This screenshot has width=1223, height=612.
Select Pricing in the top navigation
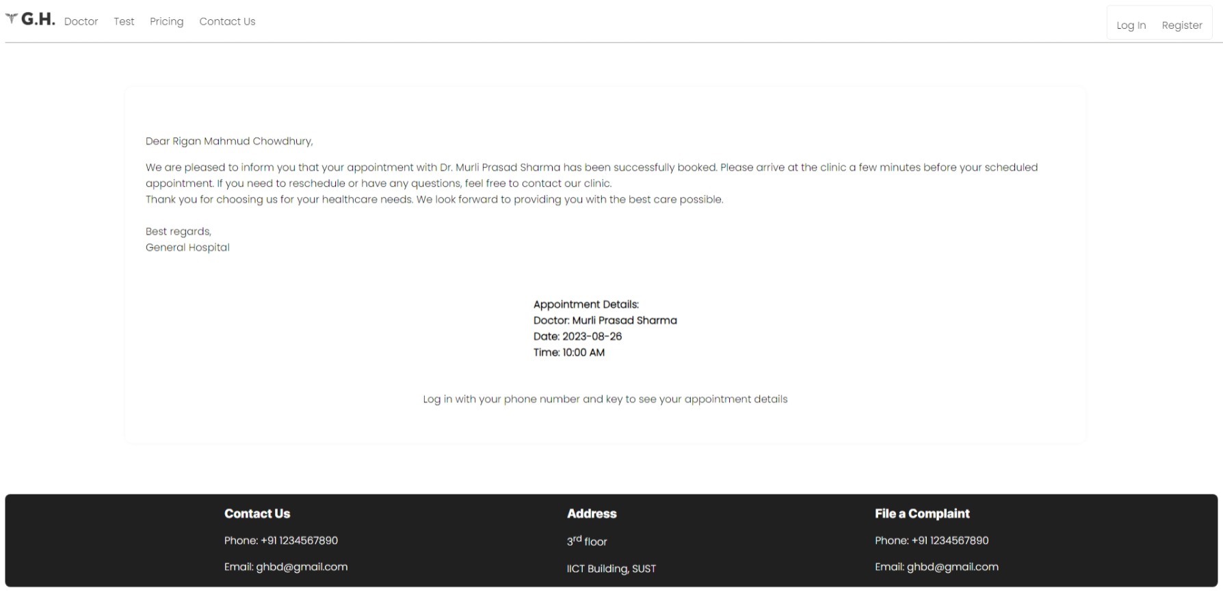[166, 22]
